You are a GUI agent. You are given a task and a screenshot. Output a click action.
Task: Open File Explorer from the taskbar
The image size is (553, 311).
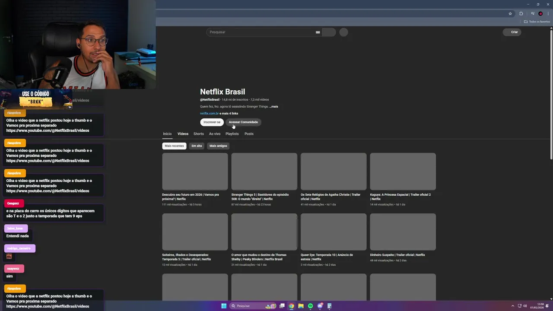click(x=301, y=306)
